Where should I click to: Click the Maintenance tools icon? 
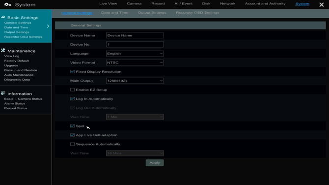(3, 51)
